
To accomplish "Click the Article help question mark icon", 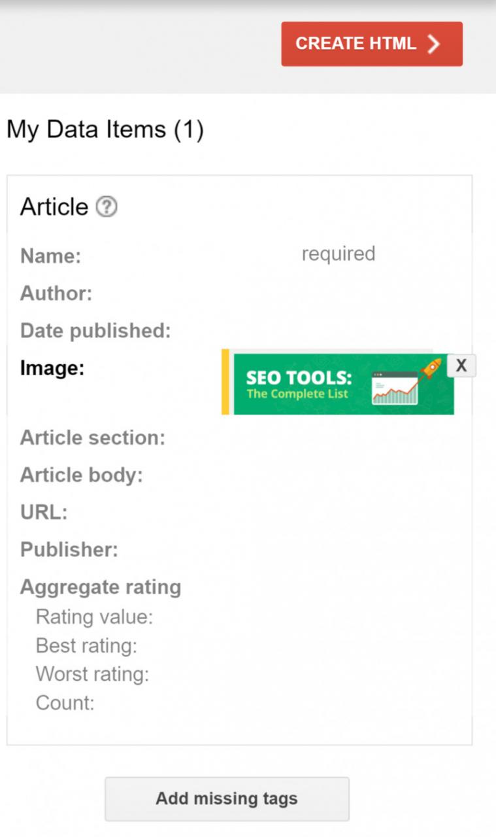I will (x=106, y=207).
